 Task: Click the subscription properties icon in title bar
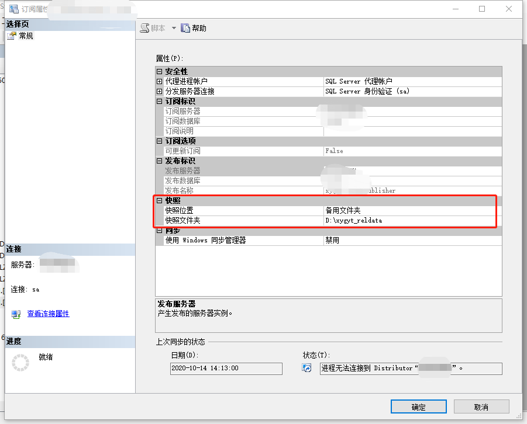[x=13, y=8]
